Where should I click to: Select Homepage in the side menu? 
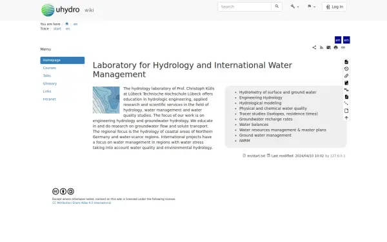point(63,60)
